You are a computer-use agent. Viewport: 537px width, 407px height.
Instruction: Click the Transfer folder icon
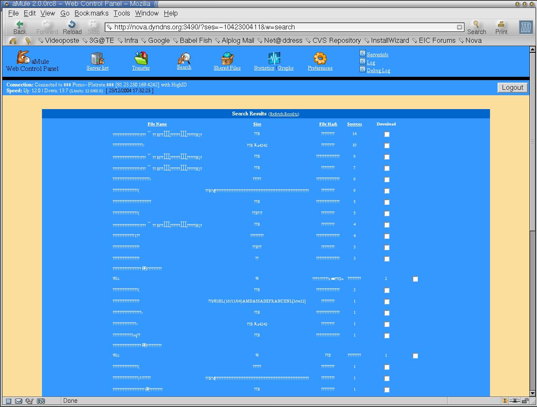coord(141,59)
